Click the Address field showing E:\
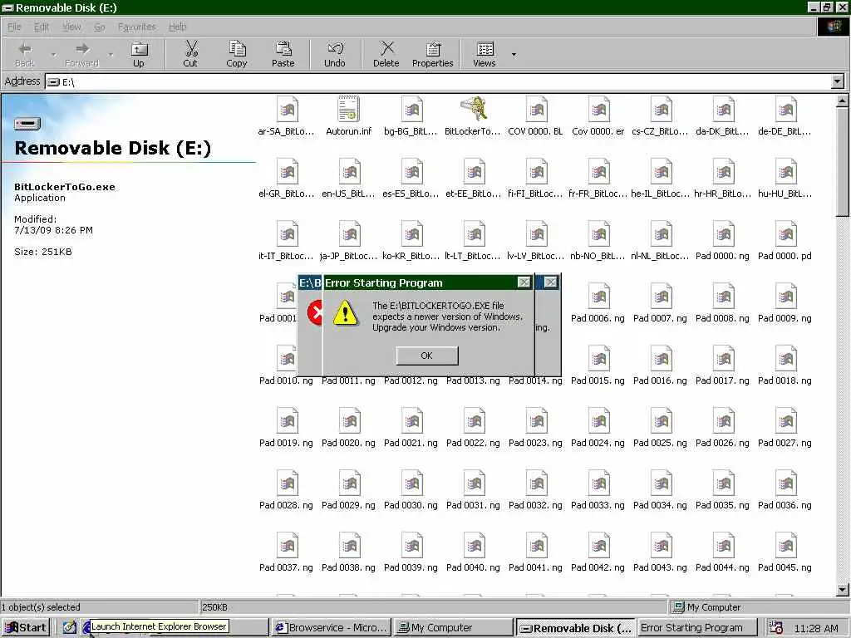This screenshot has height=638, width=851. [x=438, y=81]
